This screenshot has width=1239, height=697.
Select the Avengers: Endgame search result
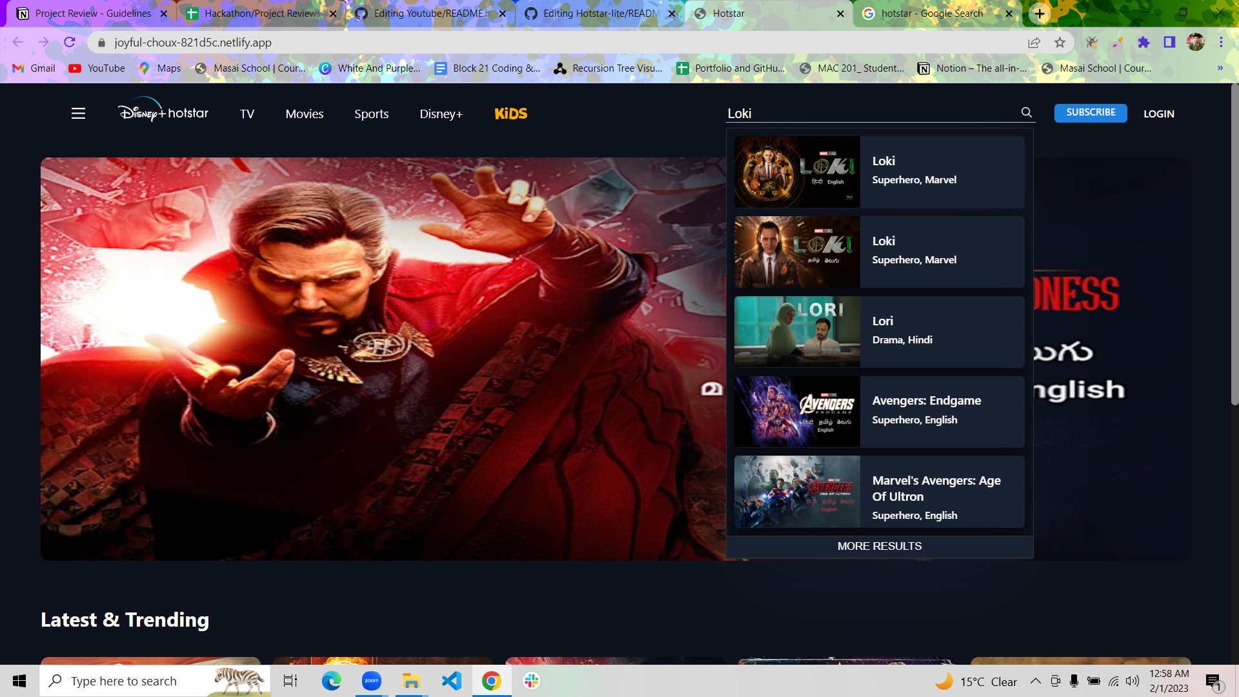[x=879, y=412]
